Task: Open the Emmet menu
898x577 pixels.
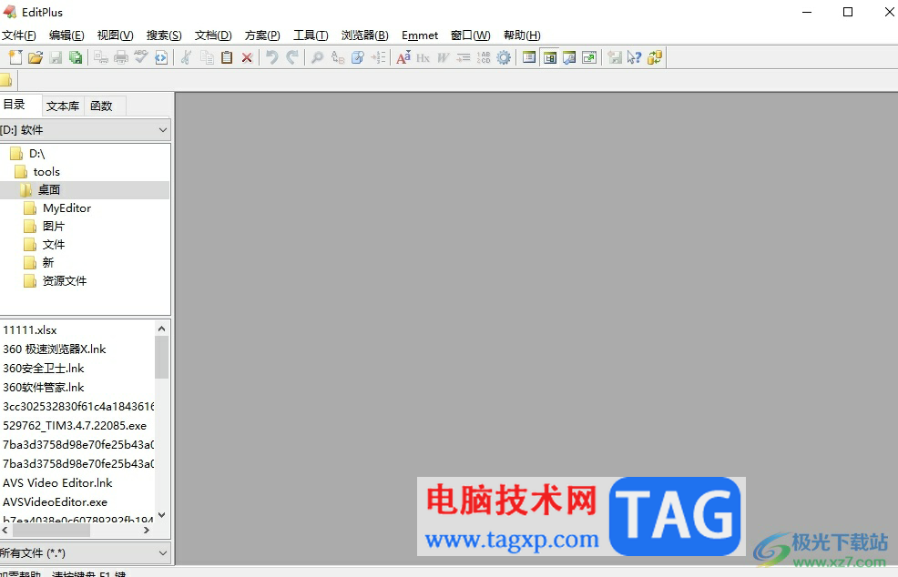Action: [420, 35]
